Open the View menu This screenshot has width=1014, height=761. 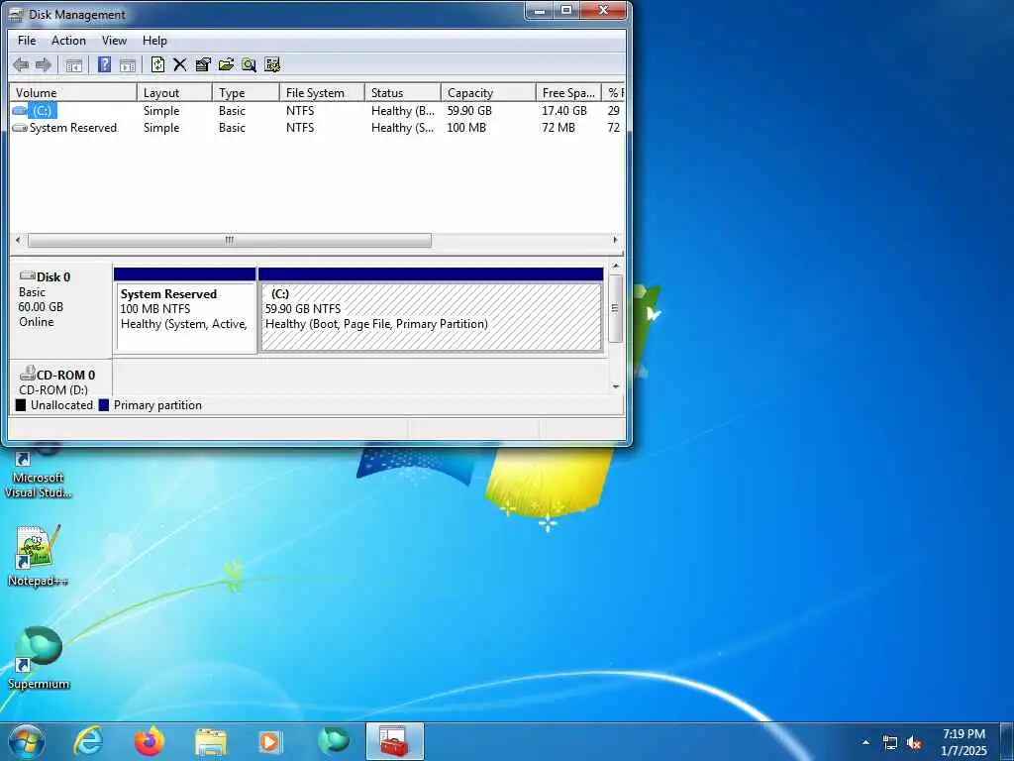(114, 40)
